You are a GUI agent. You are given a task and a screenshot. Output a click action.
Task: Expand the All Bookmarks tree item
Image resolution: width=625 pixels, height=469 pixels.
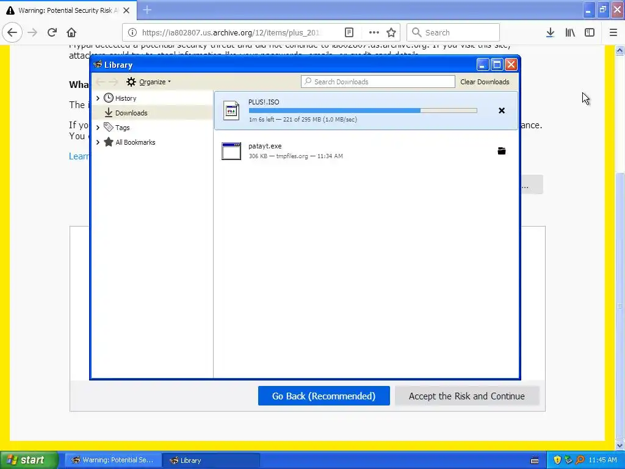coord(98,142)
